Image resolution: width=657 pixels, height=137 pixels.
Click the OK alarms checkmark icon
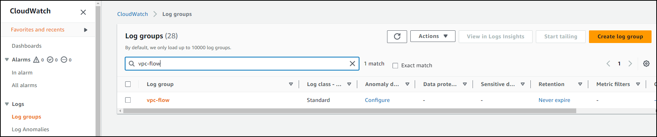point(50,60)
